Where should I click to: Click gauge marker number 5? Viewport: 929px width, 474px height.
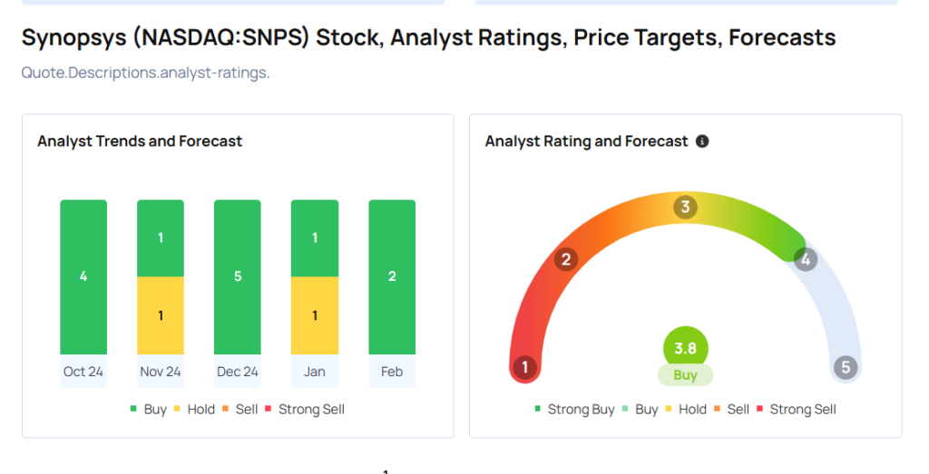coord(846,368)
